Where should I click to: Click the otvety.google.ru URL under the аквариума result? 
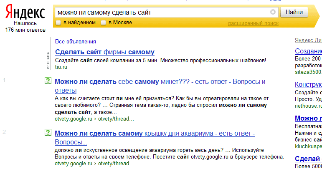click(94, 164)
